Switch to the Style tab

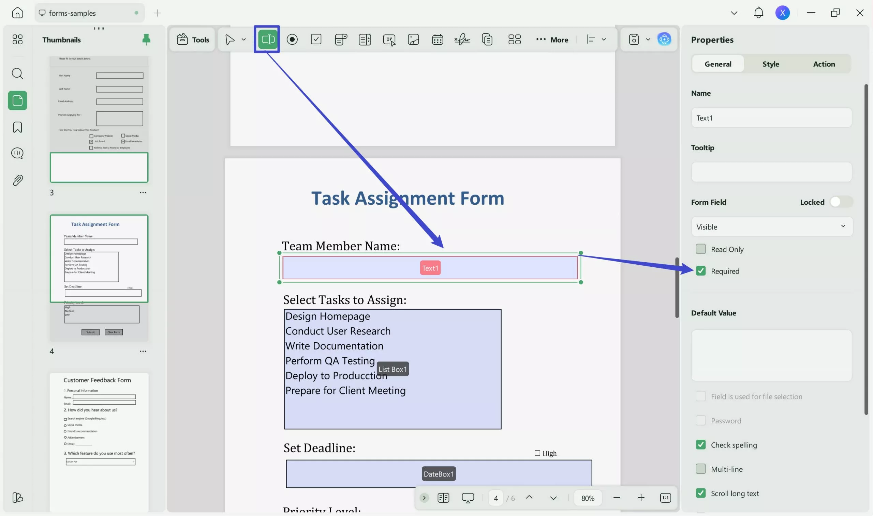point(770,64)
